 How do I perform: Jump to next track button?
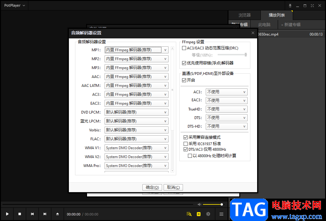click(x=45, y=214)
